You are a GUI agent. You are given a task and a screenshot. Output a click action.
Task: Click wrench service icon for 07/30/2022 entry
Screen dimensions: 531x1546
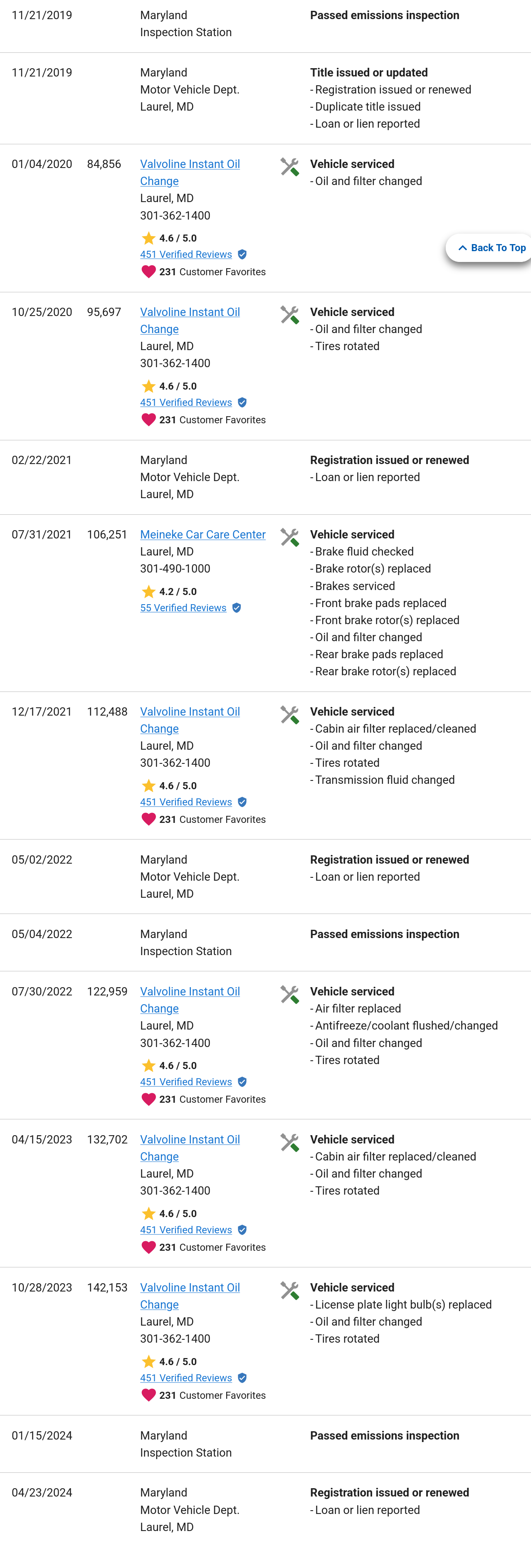tap(289, 995)
